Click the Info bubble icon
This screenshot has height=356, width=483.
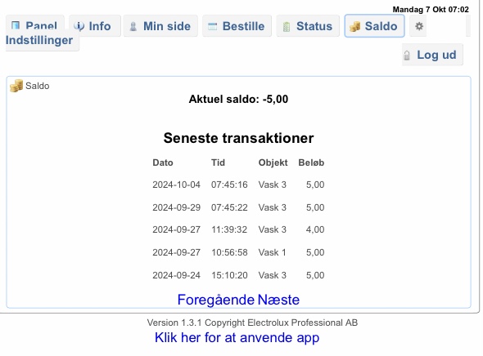(x=79, y=26)
